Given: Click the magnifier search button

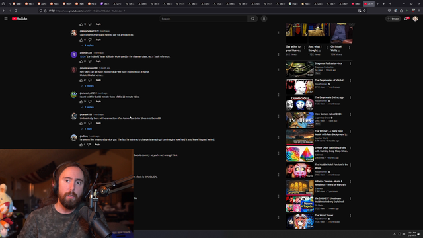Looking at the screenshot, I should (252, 19).
